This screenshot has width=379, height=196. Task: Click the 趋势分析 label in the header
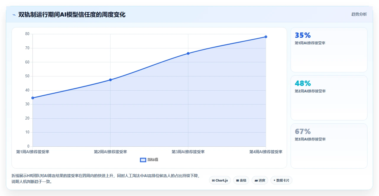[x=359, y=14]
